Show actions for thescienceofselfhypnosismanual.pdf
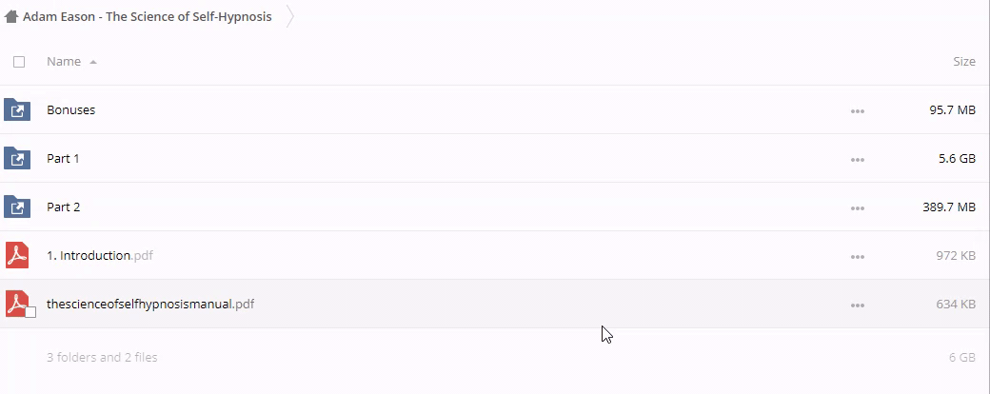The height and width of the screenshot is (394, 990). click(x=857, y=305)
